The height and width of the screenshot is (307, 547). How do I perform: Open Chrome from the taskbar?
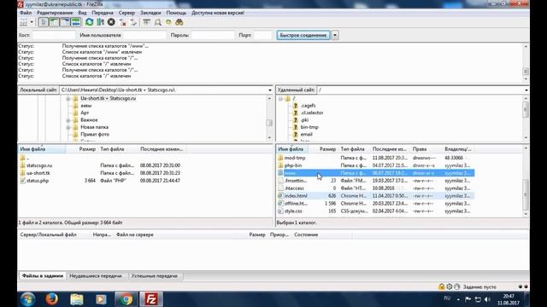click(x=126, y=299)
